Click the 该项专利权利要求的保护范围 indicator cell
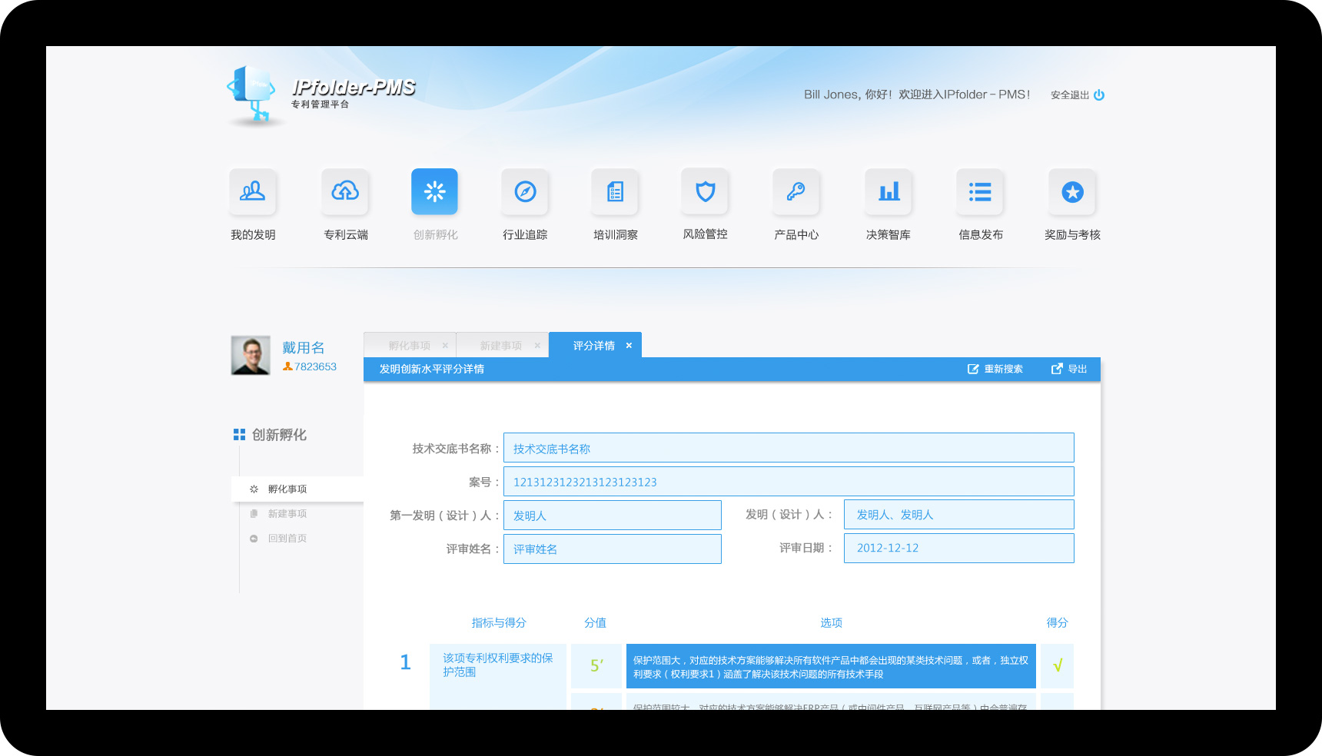This screenshot has width=1322, height=756. click(x=497, y=676)
